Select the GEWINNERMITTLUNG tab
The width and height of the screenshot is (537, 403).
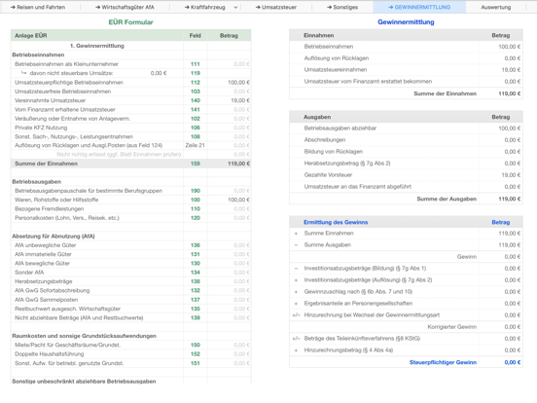(x=419, y=7)
